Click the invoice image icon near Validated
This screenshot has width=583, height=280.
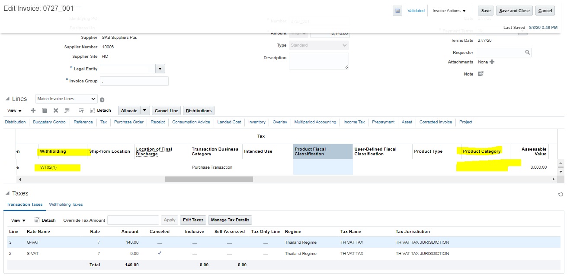pos(397,10)
